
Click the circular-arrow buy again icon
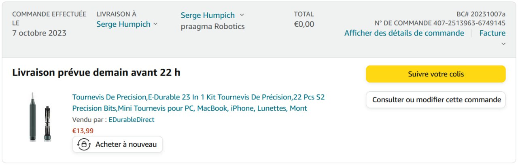[x=84, y=144]
